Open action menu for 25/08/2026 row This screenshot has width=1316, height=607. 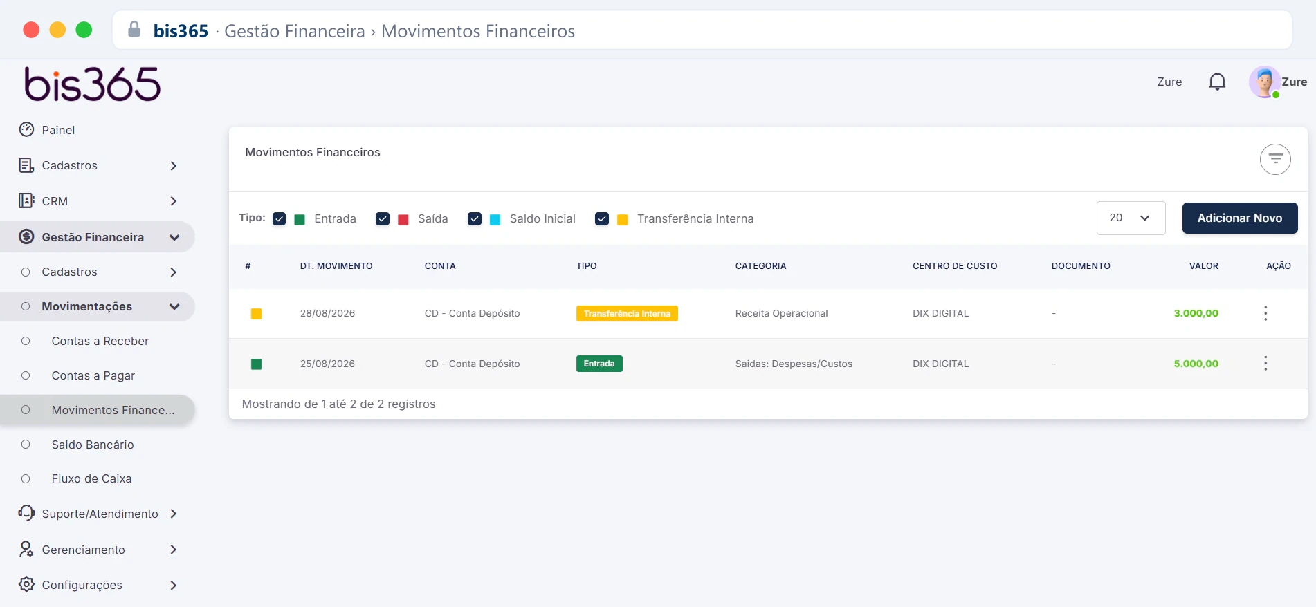pos(1265,363)
